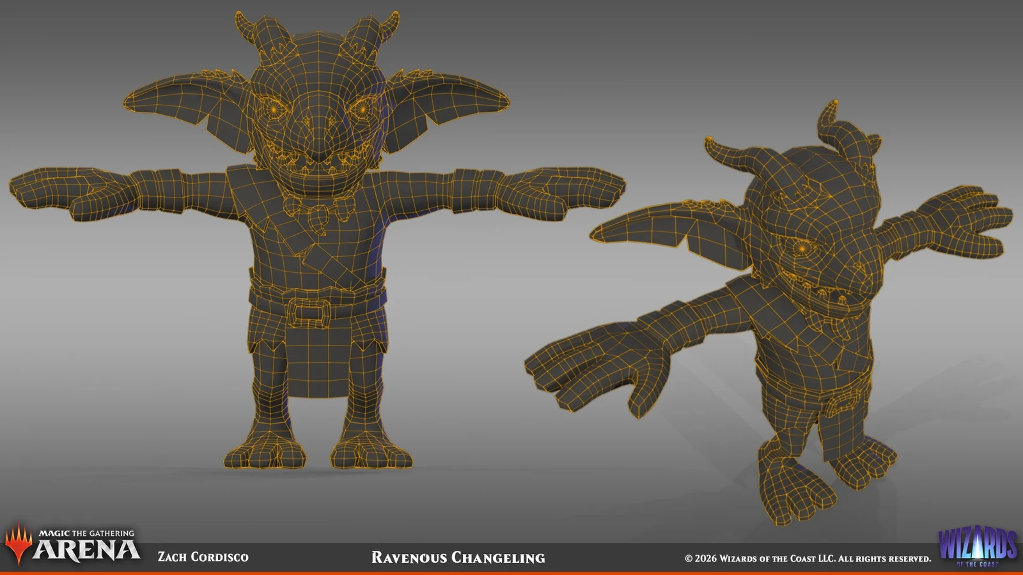The width and height of the screenshot is (1023, 575).
Task: Select the artist name "Zach Cordisco"
Action: pos(203,557)
